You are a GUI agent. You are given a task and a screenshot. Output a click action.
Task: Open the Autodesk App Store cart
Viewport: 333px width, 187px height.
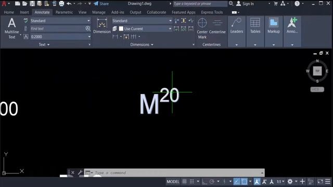click(276, 4)
